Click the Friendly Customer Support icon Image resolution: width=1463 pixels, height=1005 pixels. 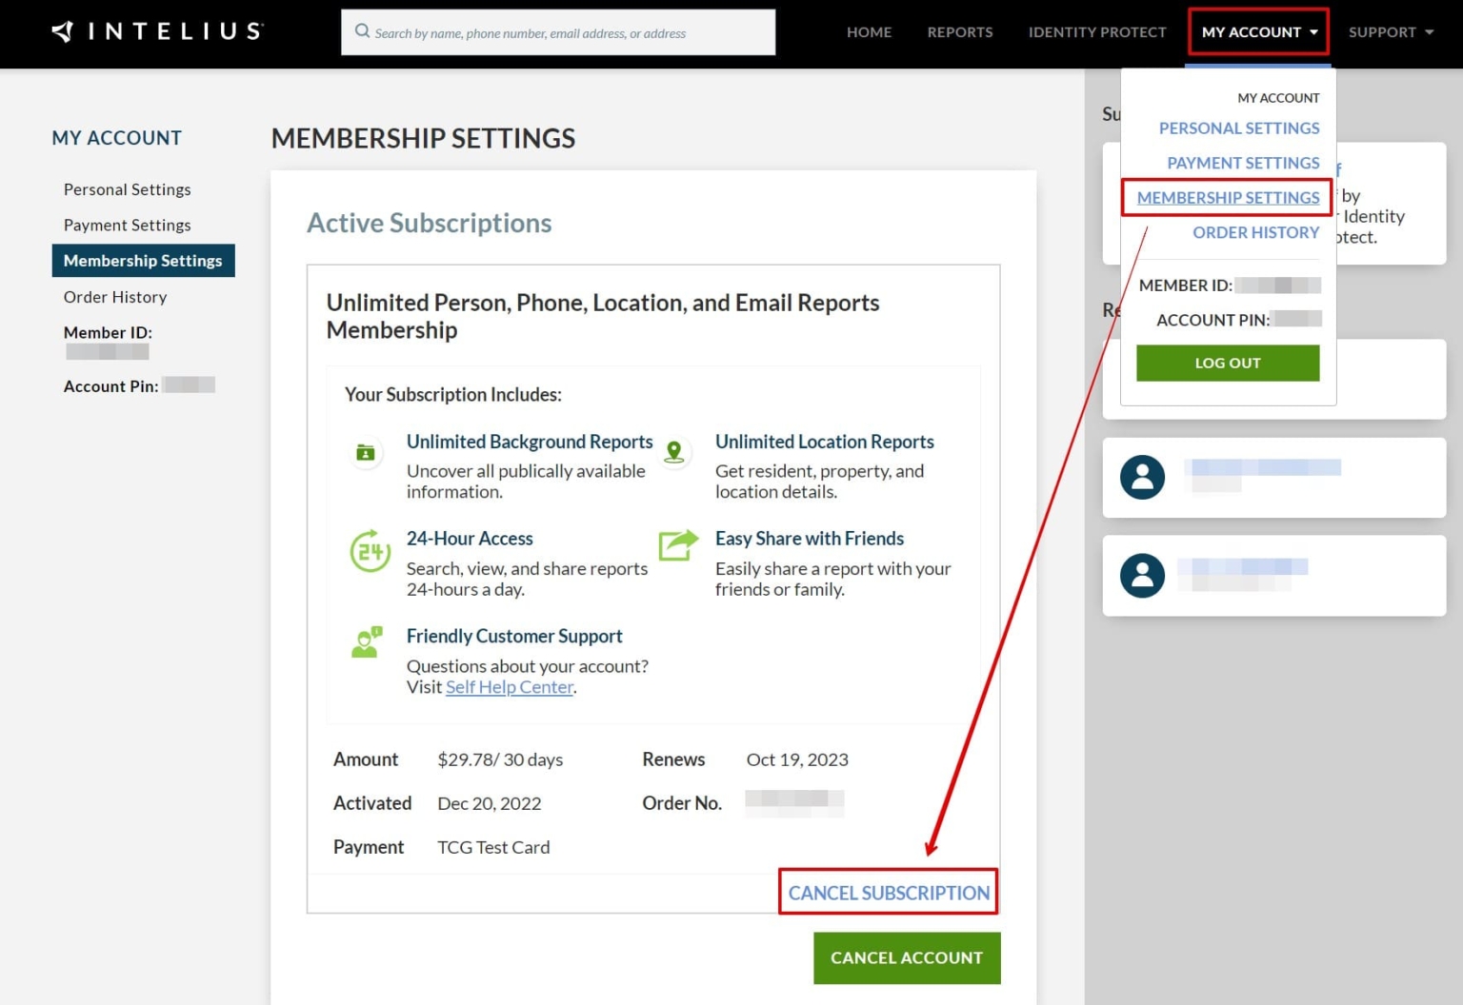point(366,642)
